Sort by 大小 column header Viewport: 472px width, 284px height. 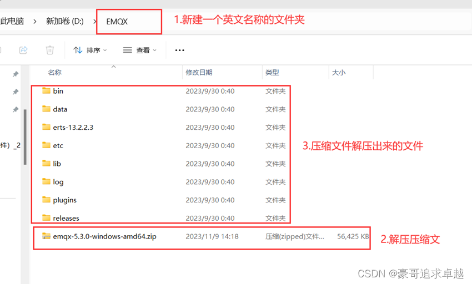click(339, 73)
